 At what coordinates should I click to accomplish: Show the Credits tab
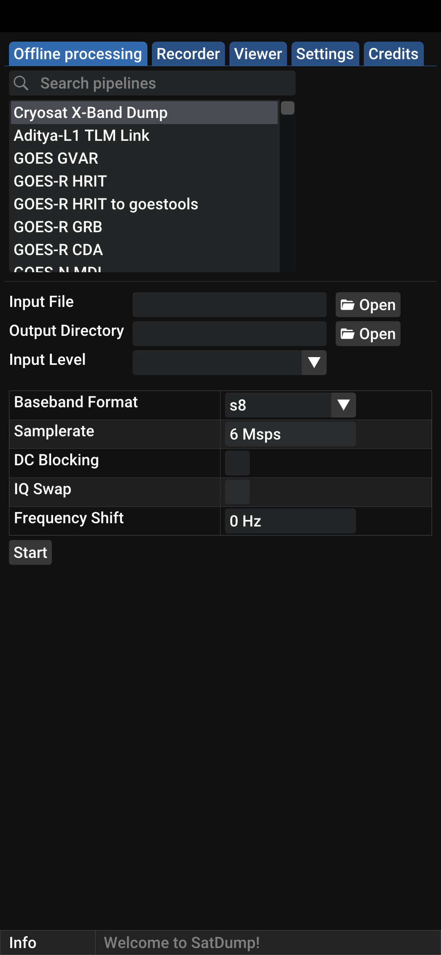coord(393,54)
